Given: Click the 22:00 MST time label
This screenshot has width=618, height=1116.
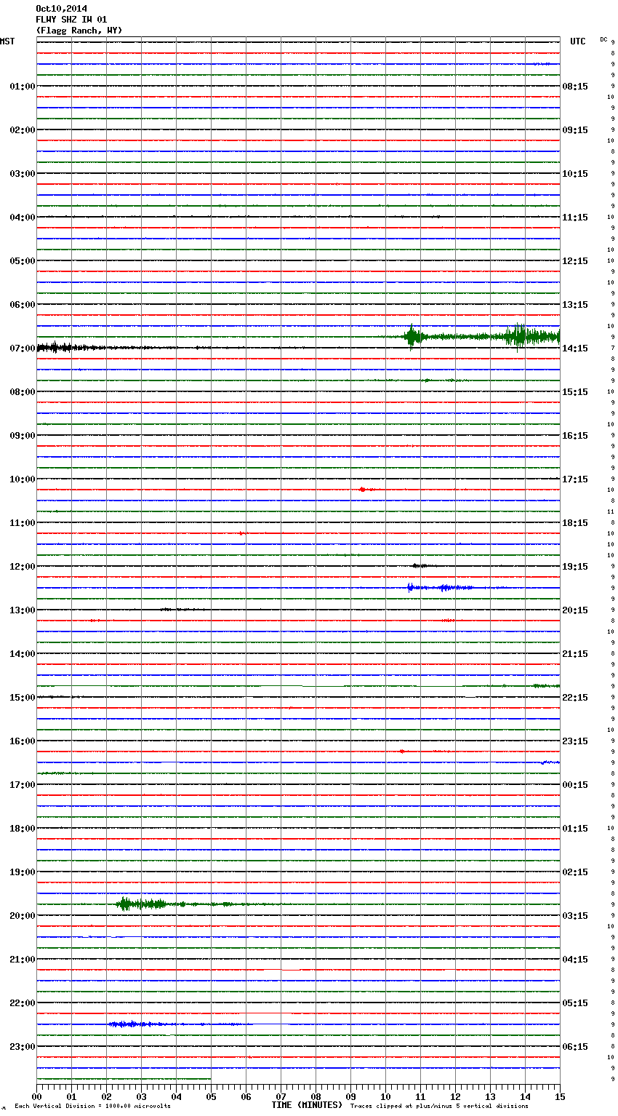Looking at the screenshot, I should pos(23,1003).
